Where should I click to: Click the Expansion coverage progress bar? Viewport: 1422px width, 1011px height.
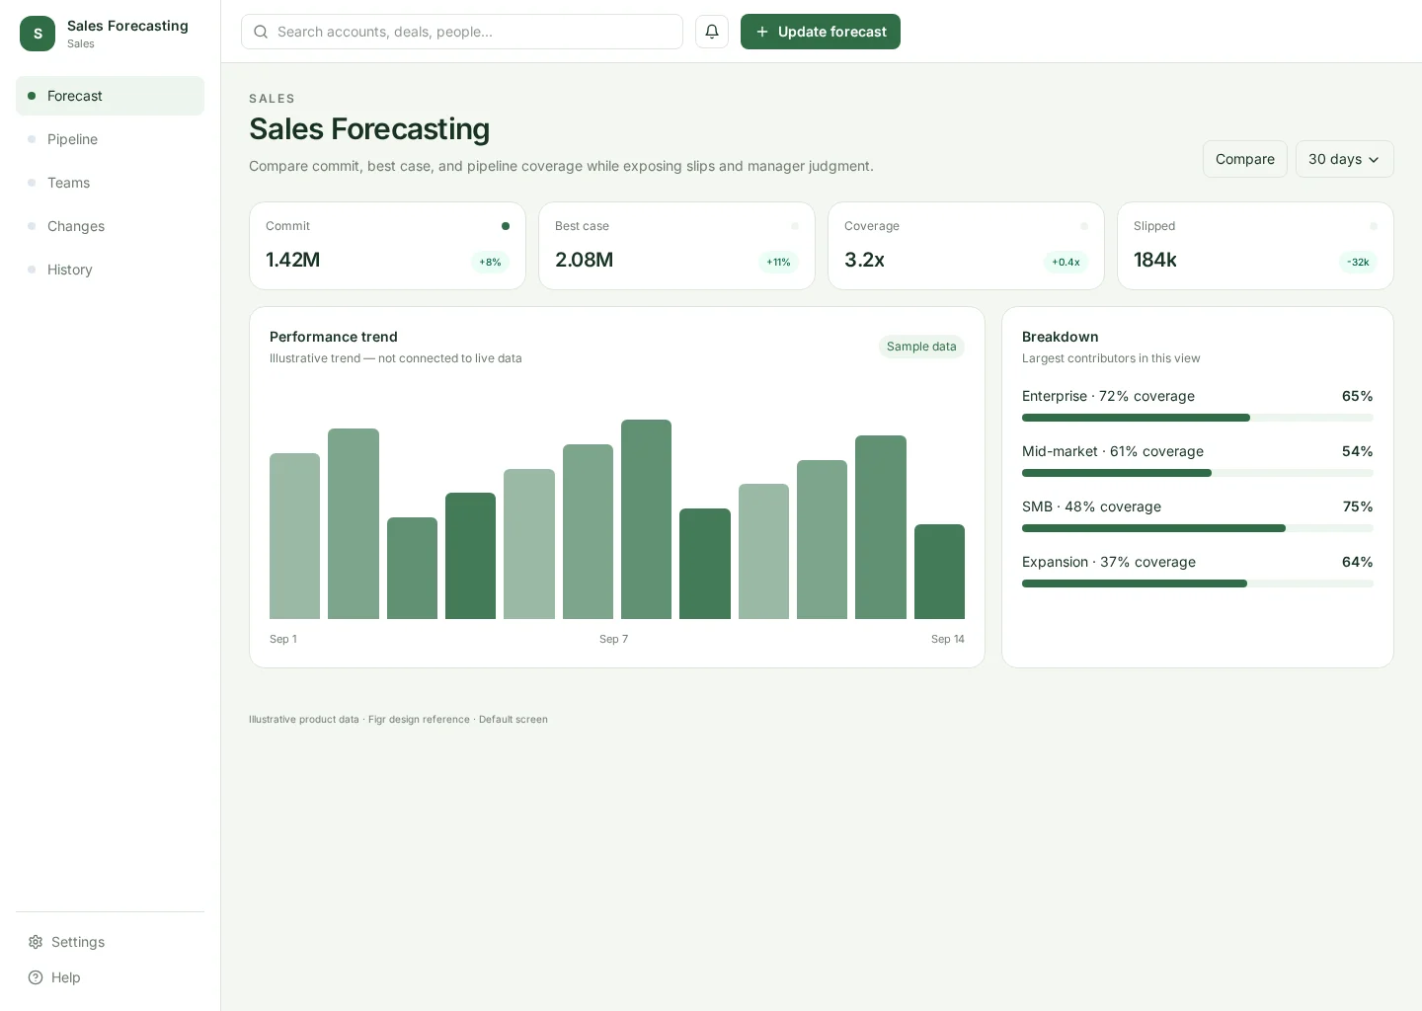(1197, 583)
